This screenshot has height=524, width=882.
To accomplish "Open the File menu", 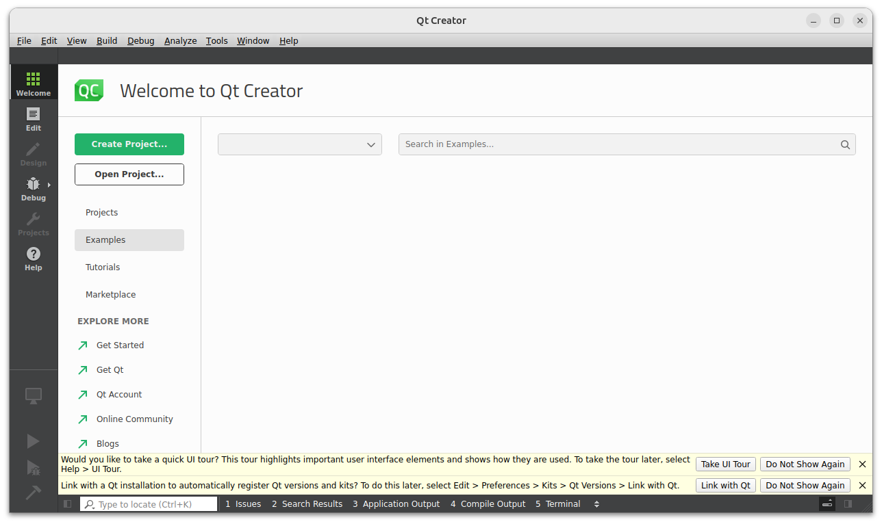I will click(24, 41).
